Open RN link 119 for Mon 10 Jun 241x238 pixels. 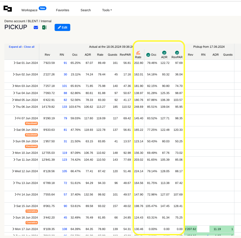(x=65, y=153)
